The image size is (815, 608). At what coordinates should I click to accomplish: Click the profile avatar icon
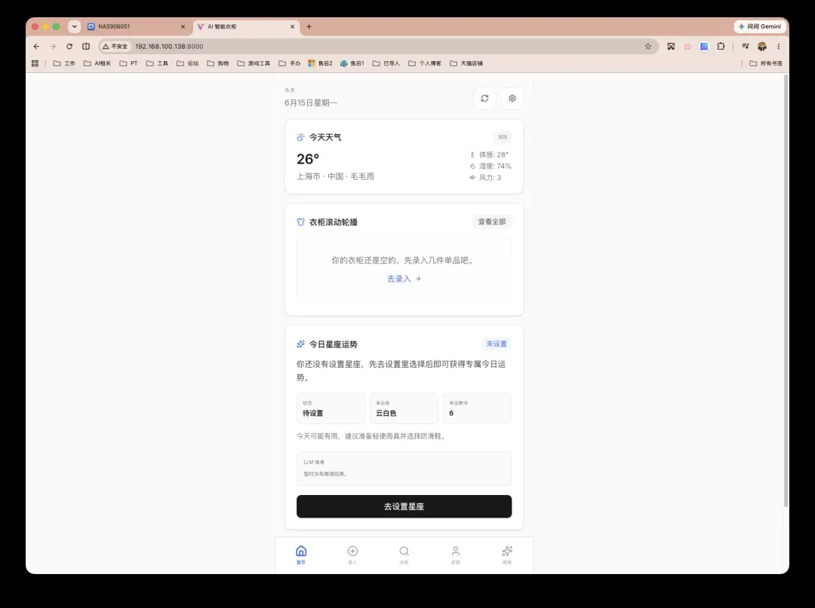click(762, 46)
